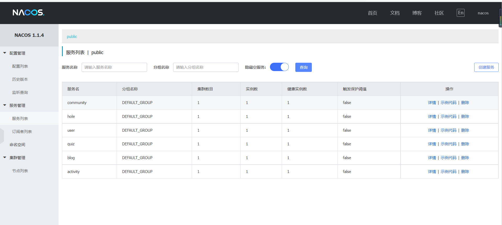
Task: Open 历史版本 in the sidebar
Action: [x=20, y=79]
